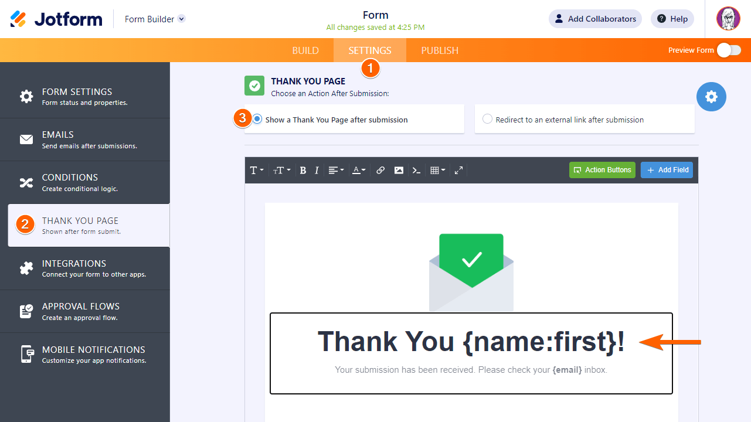Insert a hyperlink using the link icon
The width and height of the screenshot is (751, 422).
[380, 170]
